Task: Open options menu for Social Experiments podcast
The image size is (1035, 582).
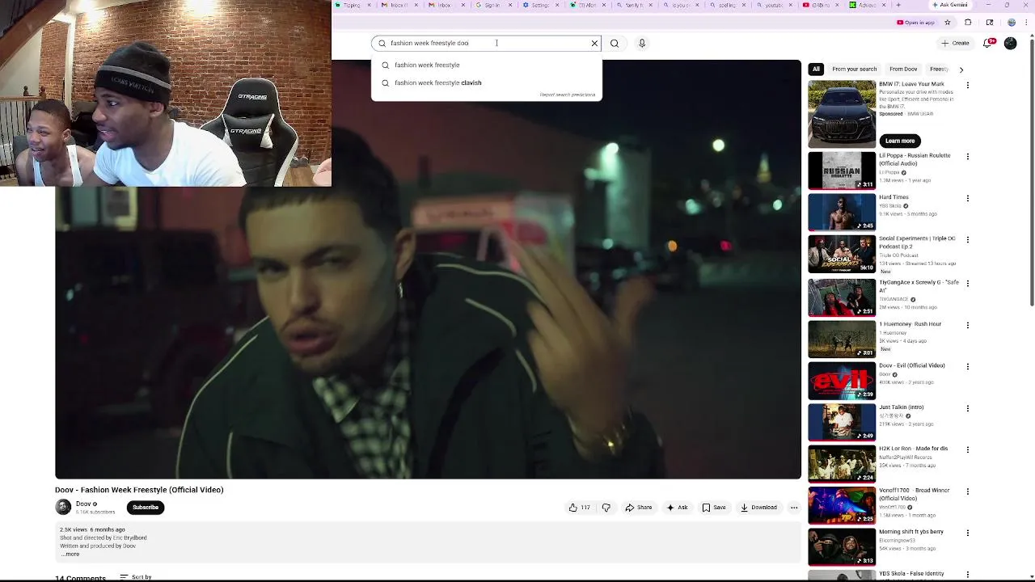Action: coord(968,240)
